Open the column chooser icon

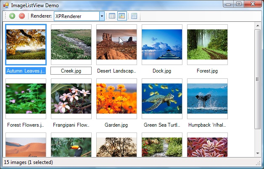134,16
